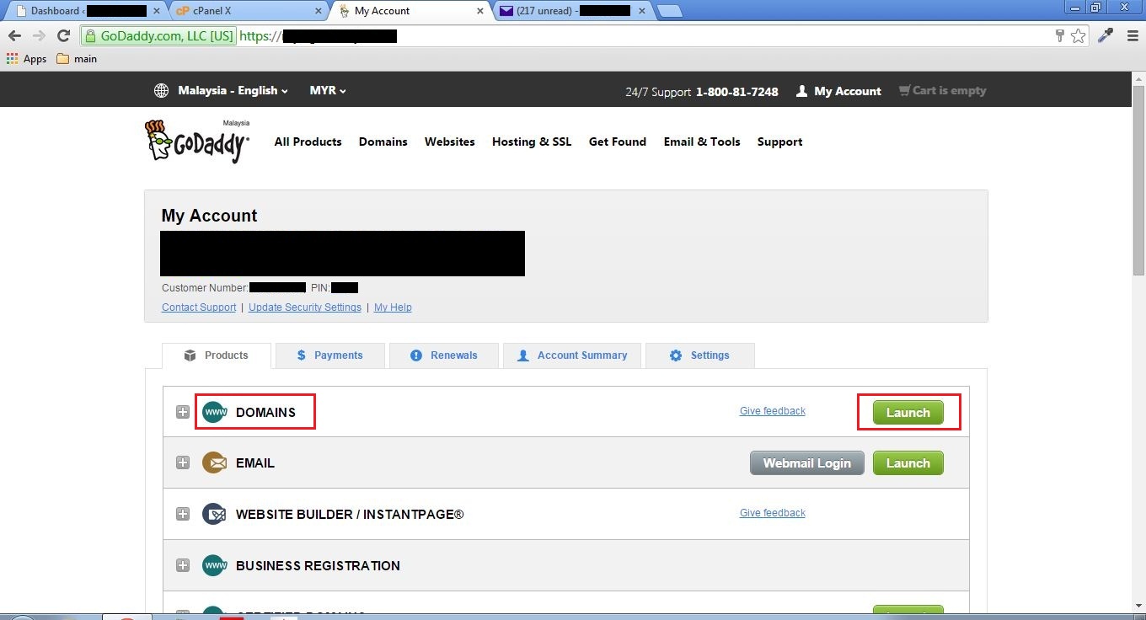Click the Business Registration www icon
Viewport: 1146px width, 620px height.
tap(215, 565)
